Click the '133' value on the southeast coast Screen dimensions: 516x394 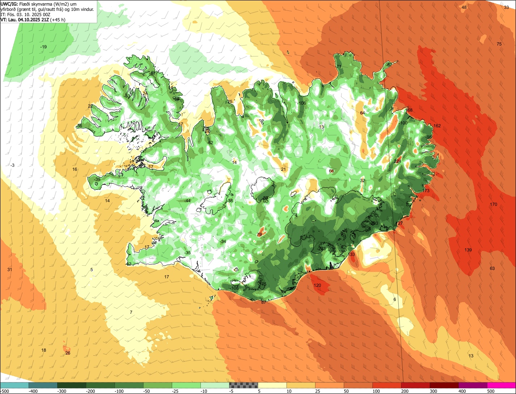pos(352,254)
